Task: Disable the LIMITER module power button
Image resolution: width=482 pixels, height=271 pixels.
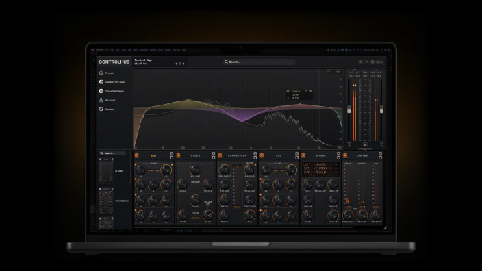Action: pos(345,155)
